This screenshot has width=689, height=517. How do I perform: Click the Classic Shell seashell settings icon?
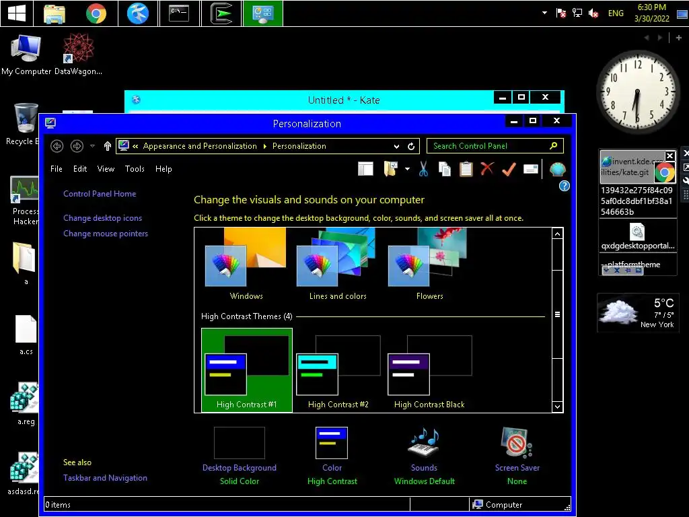[557, 169]
